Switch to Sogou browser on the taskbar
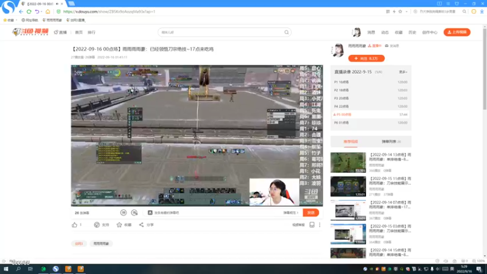The height and width of the screenshot is (274, 487). point(55,269)
